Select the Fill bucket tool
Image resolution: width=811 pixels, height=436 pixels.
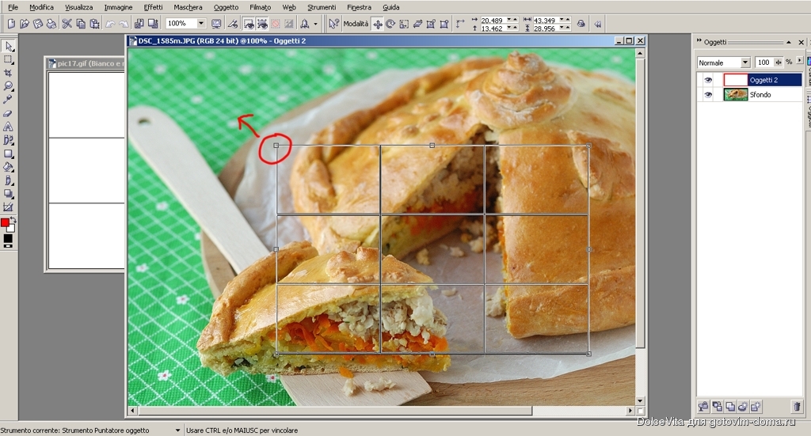point(8,167)
